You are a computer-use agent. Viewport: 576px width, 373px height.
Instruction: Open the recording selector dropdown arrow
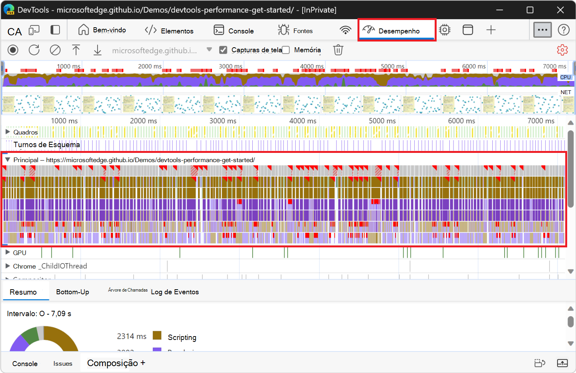[209, 50]
